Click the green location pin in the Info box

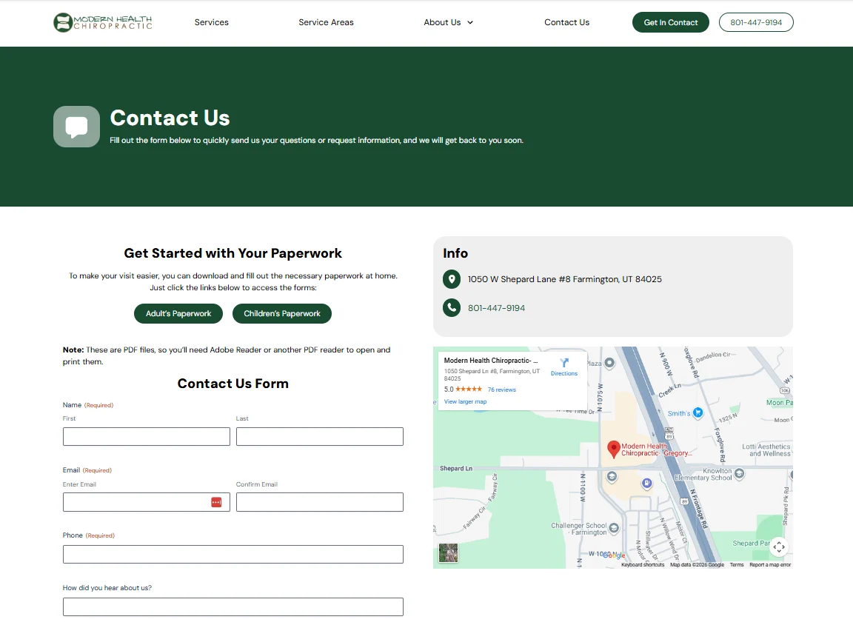(x=452, y=279)
